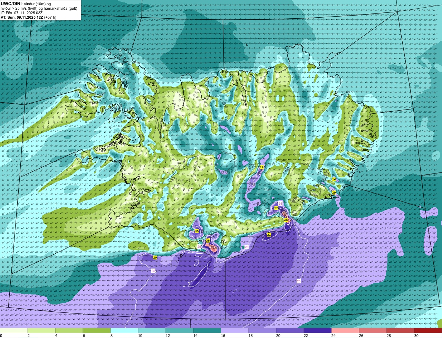Click the yellow 40 peak gust label
The width and height of the screenshot is (442, 338).
(286, 220)
